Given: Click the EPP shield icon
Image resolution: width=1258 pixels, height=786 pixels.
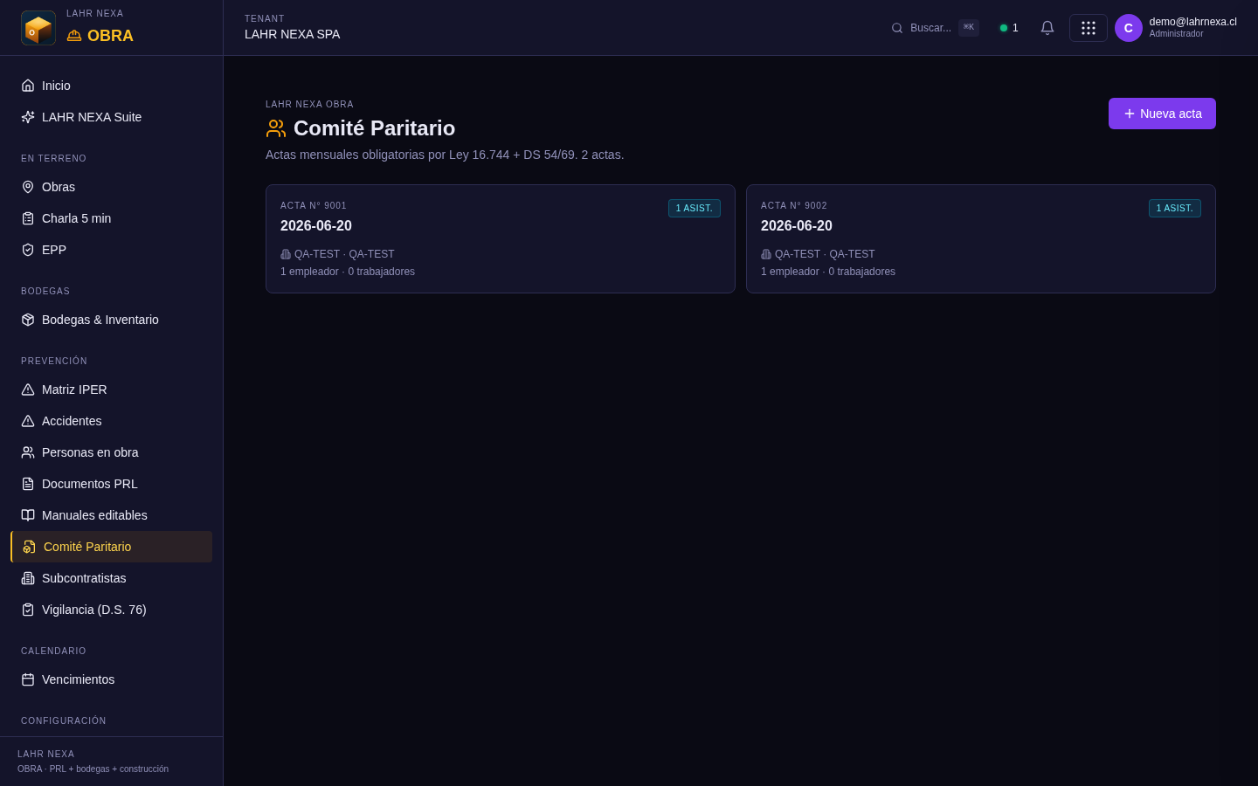Looking at the screenshot, I should click(28, 250).
